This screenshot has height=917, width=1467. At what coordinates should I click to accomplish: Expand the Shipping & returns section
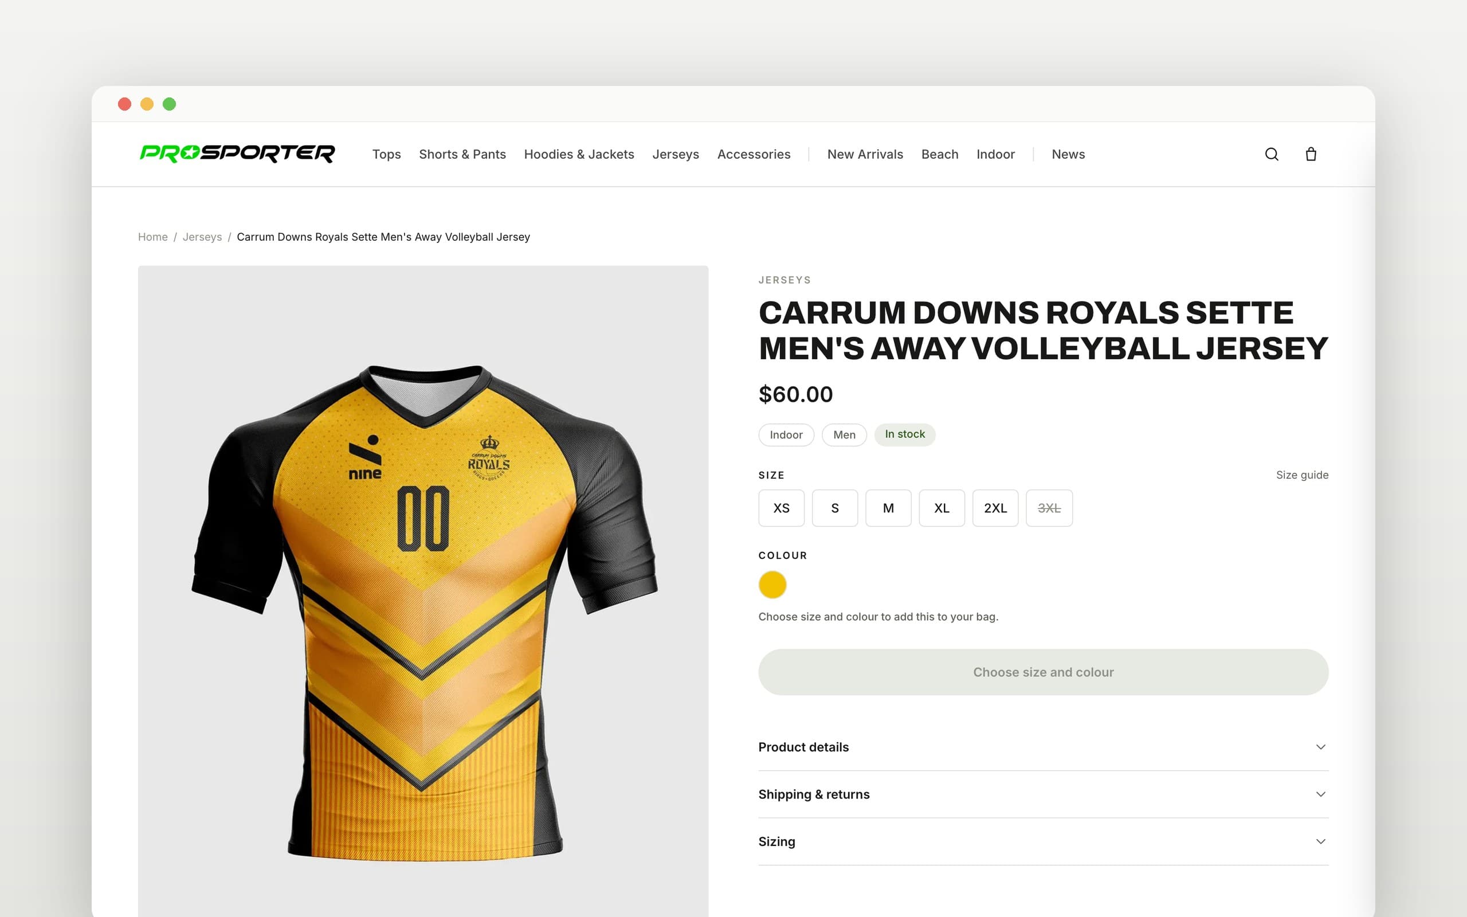[1044, 794]
